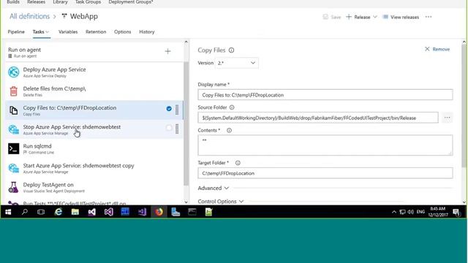Open the Tasks tab dropdown chevron
Viewport: 468px width, 263px height.
48,32
